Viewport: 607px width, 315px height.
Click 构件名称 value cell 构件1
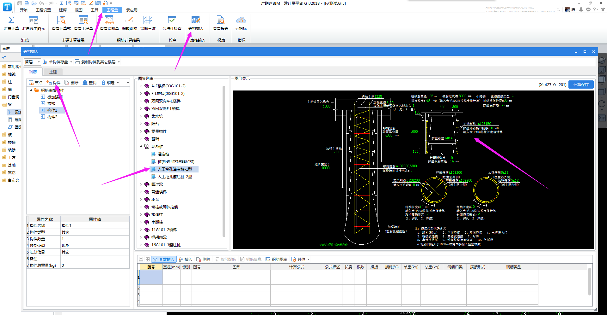click(x=95, y=225)
